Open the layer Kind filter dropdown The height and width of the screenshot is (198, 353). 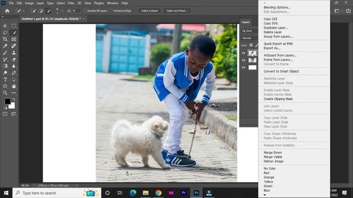point(249,31)
